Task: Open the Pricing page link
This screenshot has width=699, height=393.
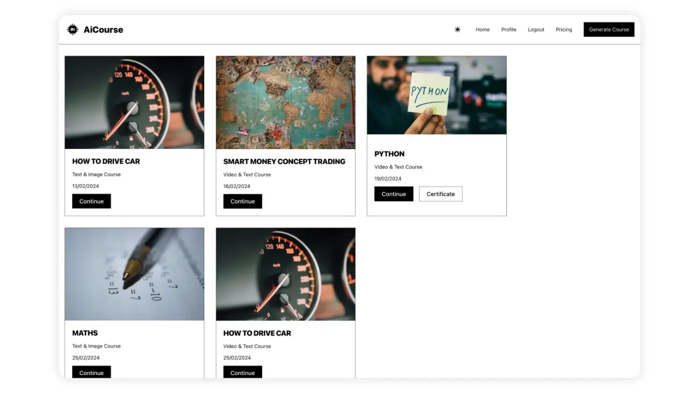Action: coord(564,29)
